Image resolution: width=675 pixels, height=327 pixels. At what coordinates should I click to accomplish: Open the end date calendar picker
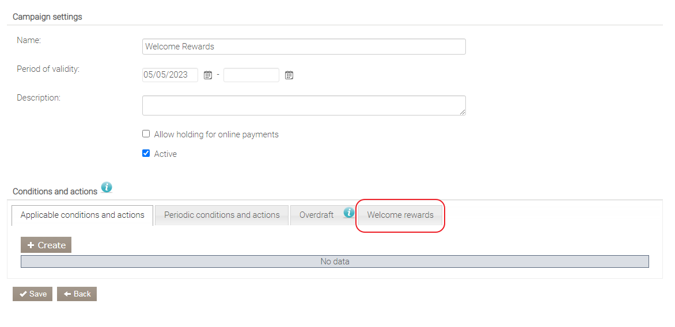coord(289,75)
